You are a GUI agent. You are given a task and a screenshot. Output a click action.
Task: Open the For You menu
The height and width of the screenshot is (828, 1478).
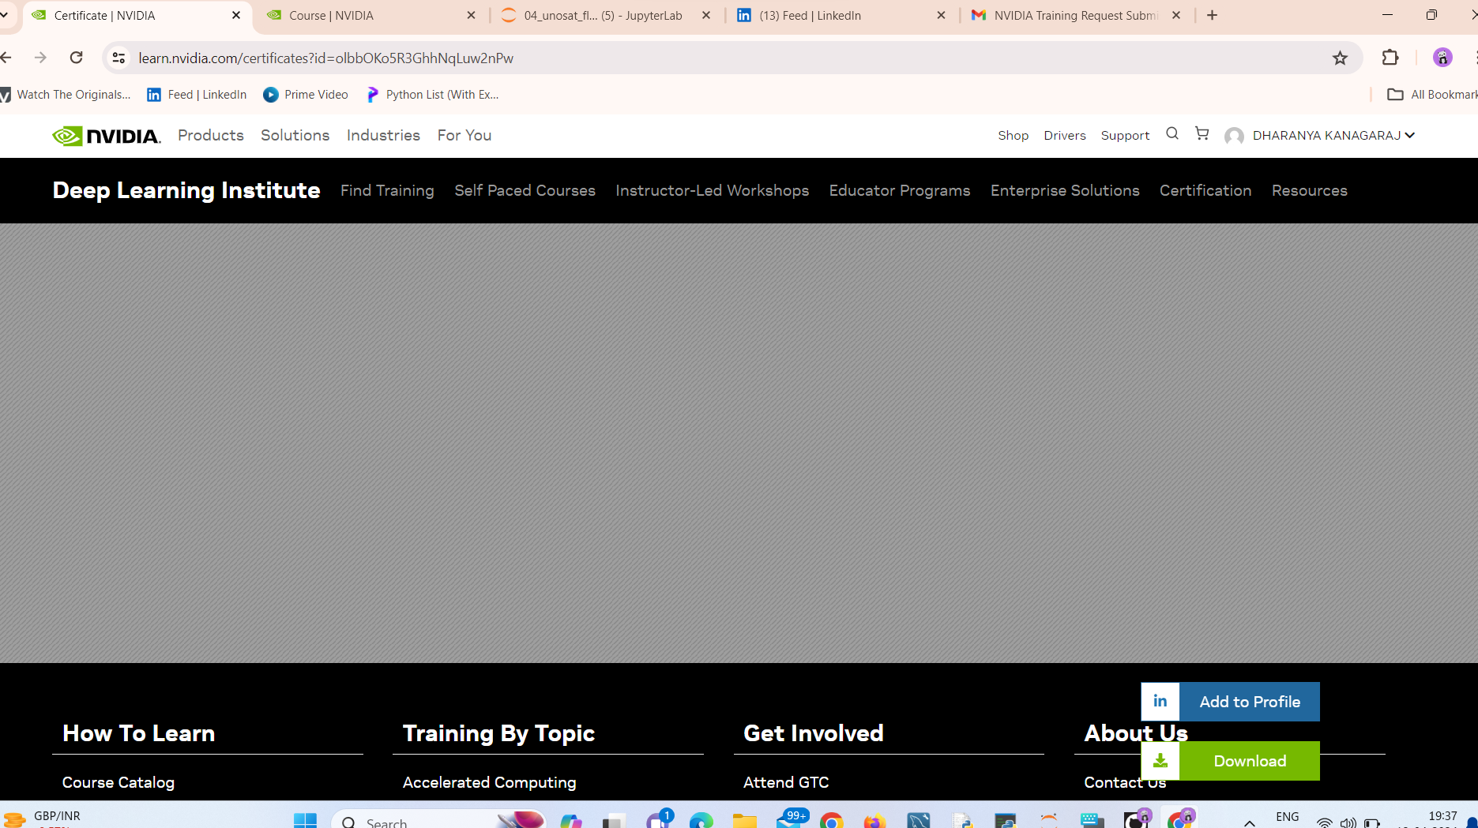click(x=464, y=135)
